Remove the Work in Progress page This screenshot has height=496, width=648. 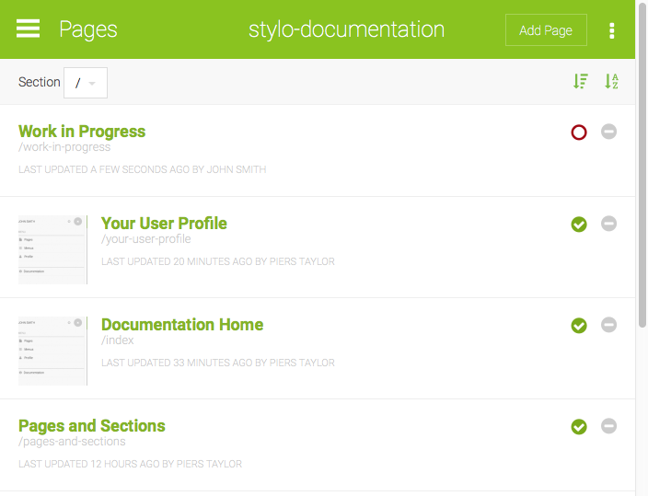pyautogui.click(x=608, y=132)
